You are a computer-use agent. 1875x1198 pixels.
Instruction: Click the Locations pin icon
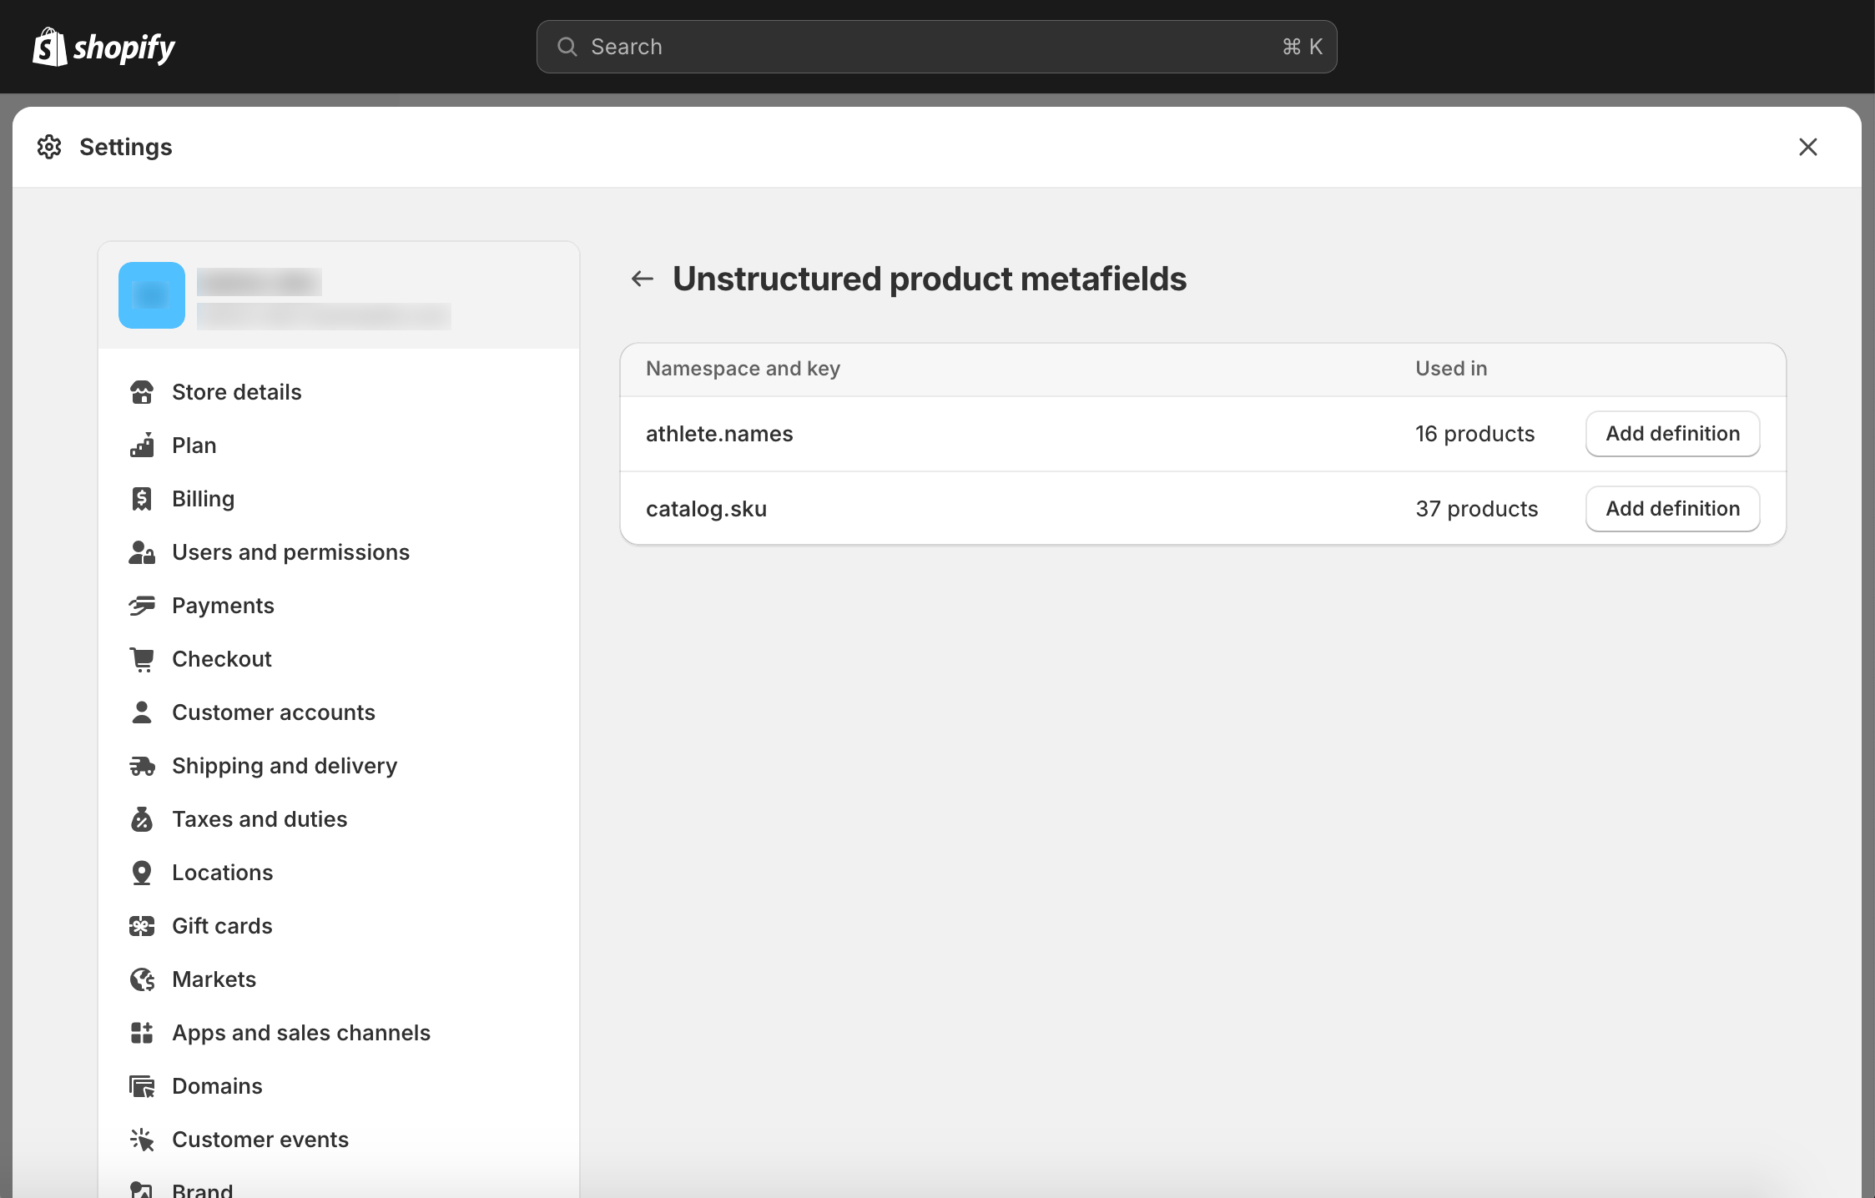coord(142,873)
